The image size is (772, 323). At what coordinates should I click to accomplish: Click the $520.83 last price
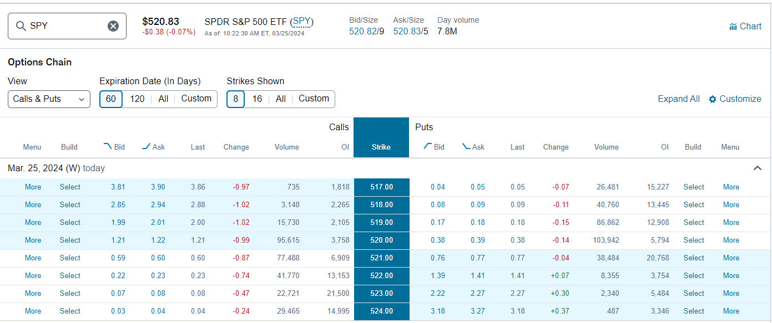tap(160, 21)
